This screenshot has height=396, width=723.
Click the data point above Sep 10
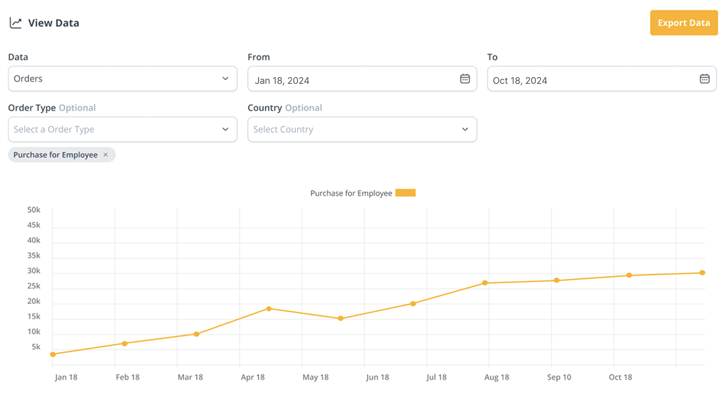tap(557, 280)
